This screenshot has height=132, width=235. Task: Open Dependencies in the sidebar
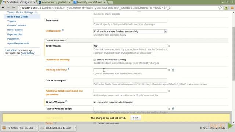tap(15, 34)
